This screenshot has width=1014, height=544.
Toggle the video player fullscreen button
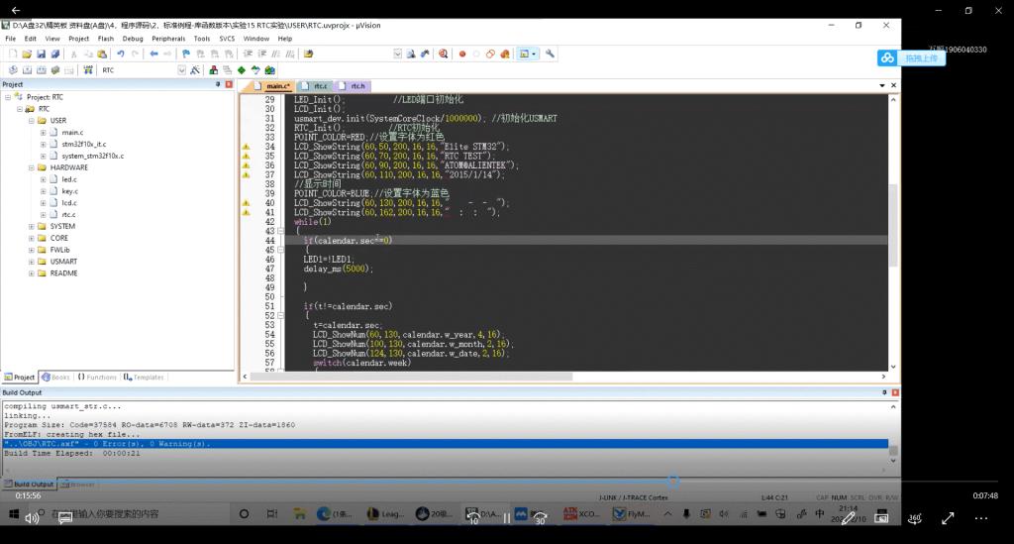(x=947, y=517)
